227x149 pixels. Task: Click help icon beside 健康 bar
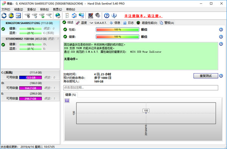[221, 37]
